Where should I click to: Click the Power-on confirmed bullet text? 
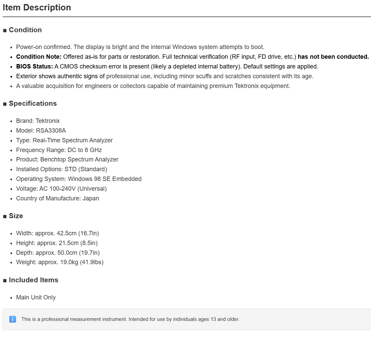pyautogui.click(x=140, y=47)
